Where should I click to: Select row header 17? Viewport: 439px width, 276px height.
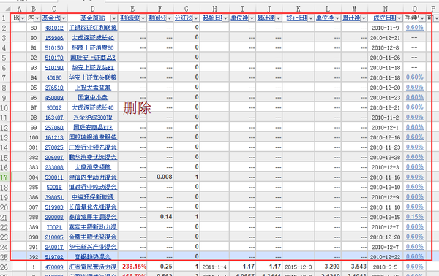4,177
